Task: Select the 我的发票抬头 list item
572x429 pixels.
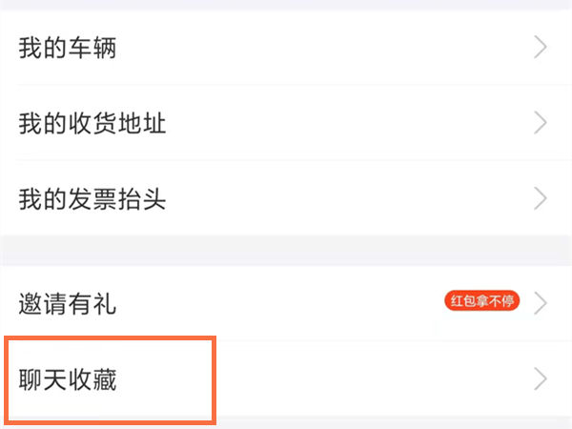Action: 286,198
